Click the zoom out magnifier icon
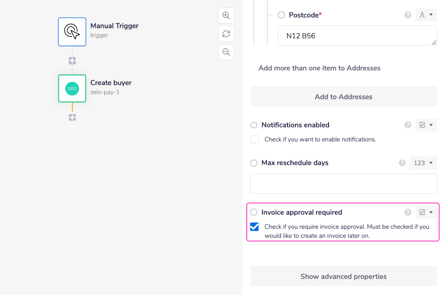The height and width of the screenshot is (295, 444). click(x=226, y=52)
